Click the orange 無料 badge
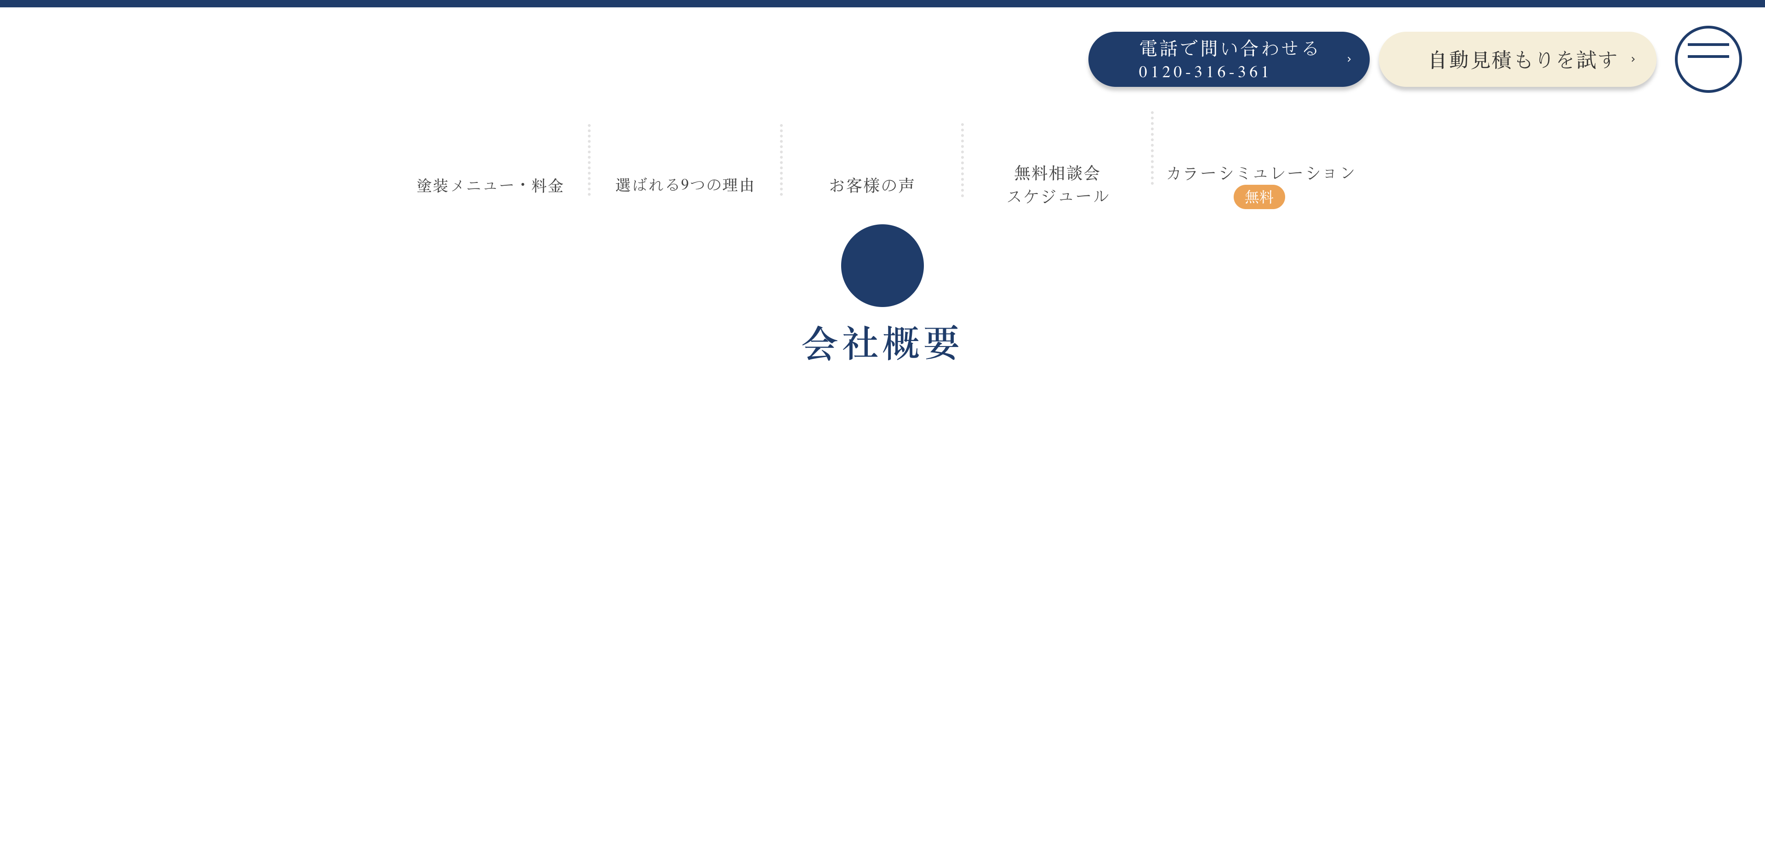The image size is (1765, 865). (x=1258, y=197)
